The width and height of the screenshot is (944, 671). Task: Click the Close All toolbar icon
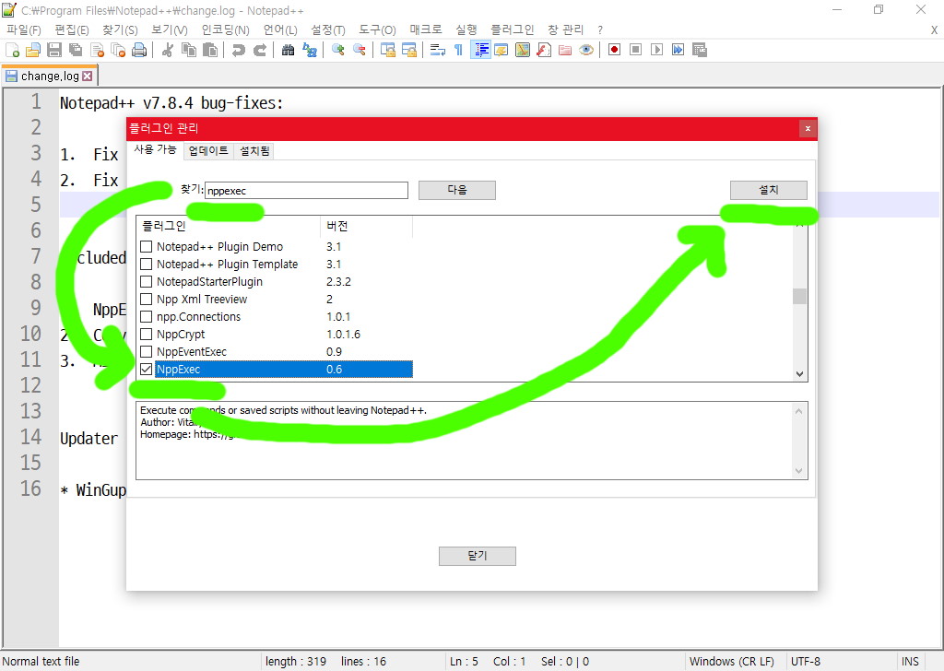pos(118,50)
